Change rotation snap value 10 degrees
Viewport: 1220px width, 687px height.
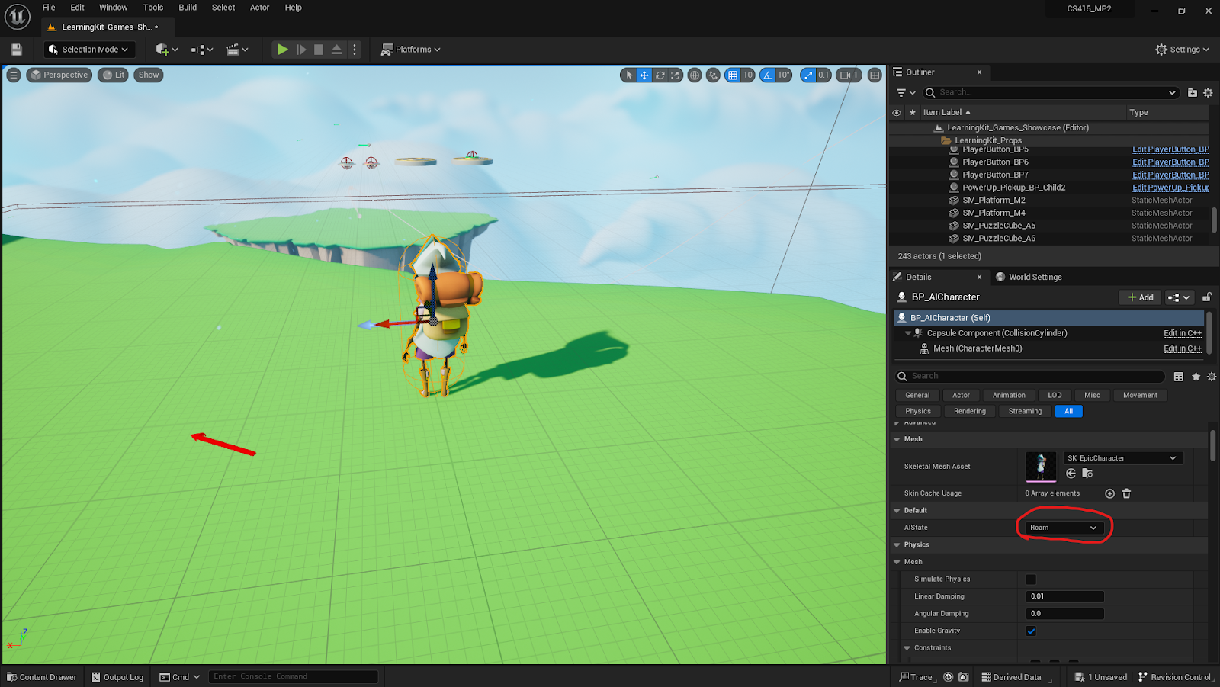tap(784, 75)
